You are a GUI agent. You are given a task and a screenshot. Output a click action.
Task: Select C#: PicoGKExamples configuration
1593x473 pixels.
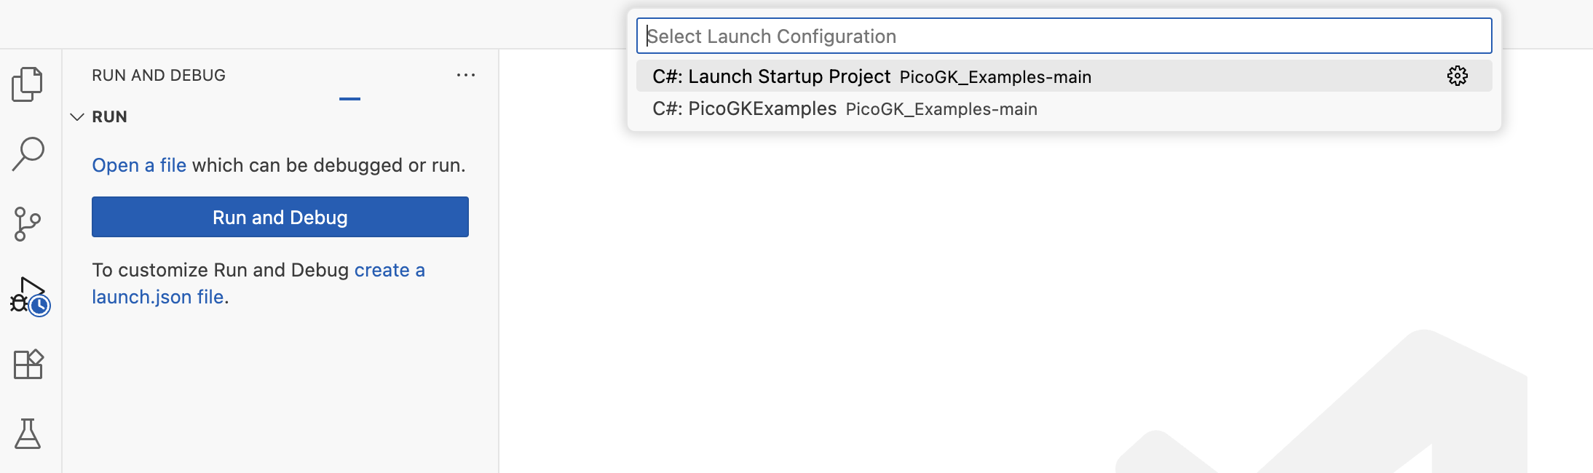1064,108
